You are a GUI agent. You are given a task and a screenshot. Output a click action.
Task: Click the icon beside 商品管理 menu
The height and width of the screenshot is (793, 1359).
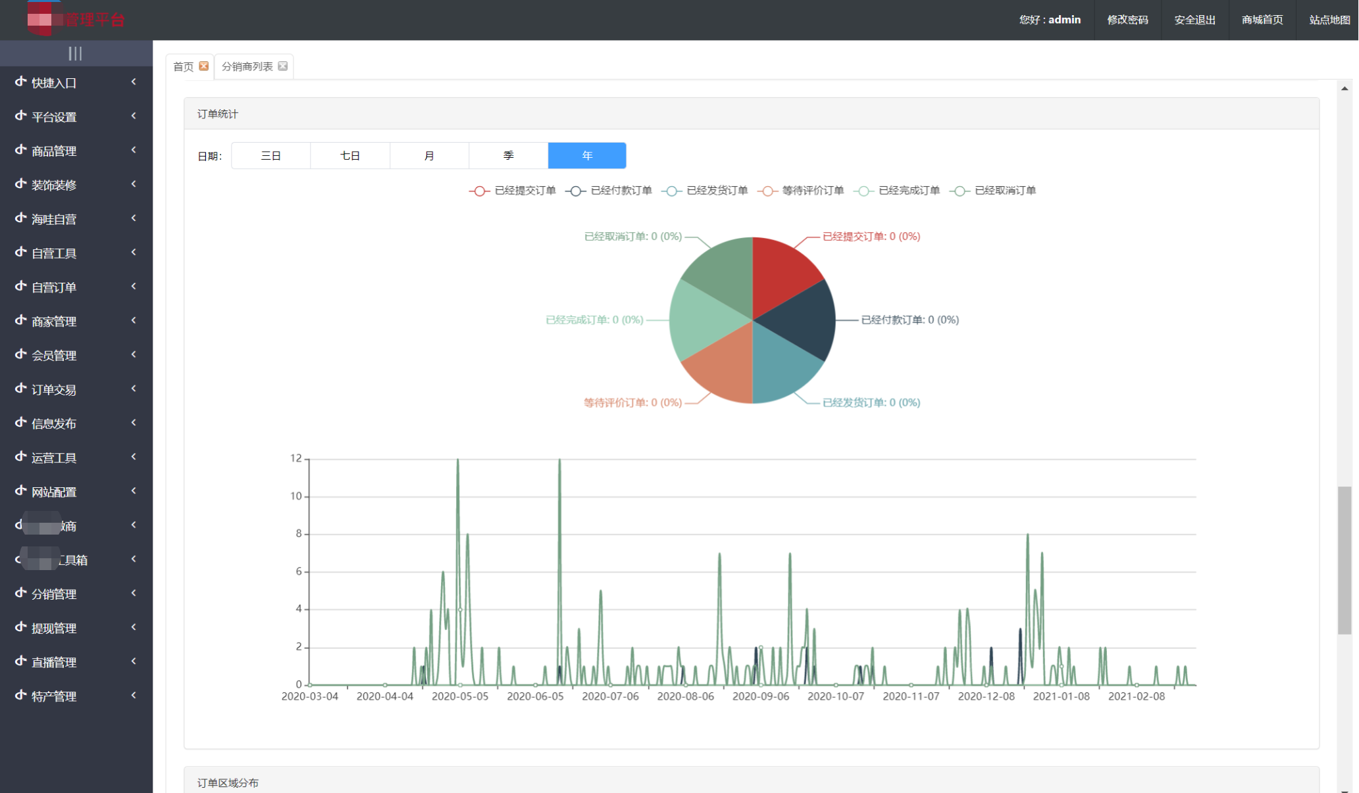pyautogui.click(x=20, y=150)
